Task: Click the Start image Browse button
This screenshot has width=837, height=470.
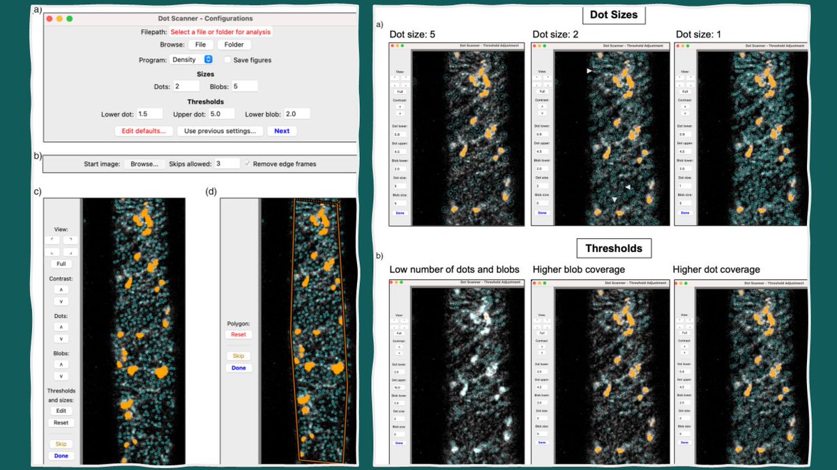Action: tap(144, 164)
